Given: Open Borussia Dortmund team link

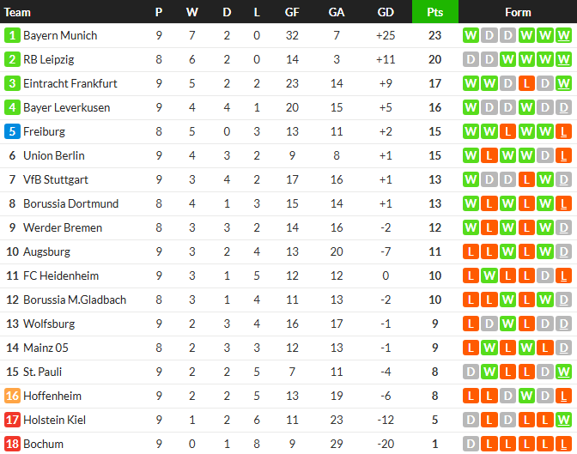Looking at the screenshot, I should [x=70, y=203].
